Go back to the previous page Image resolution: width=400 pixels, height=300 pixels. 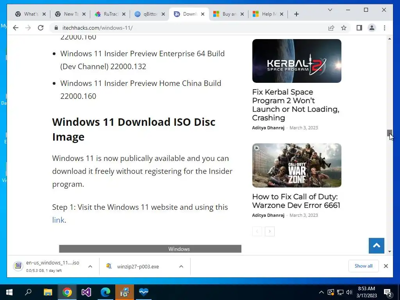coord(16,28)
